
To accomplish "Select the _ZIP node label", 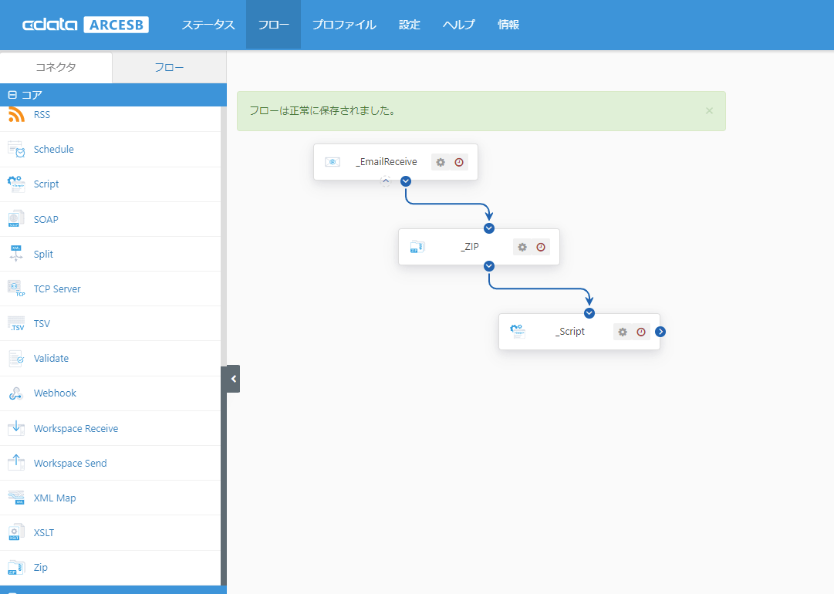I will coord(470,247).
